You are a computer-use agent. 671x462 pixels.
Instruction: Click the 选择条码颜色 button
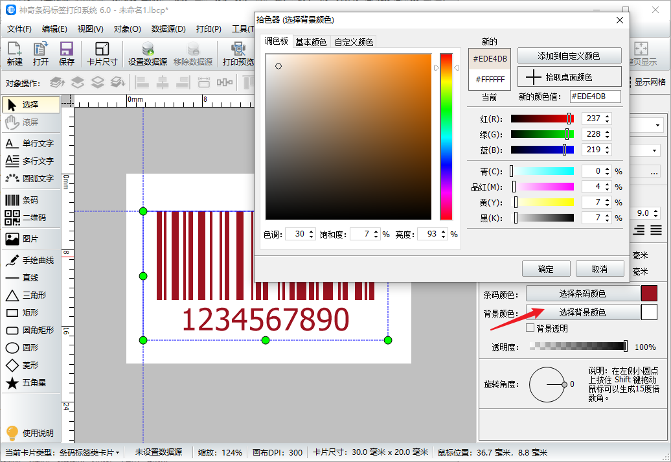point(582,294)
